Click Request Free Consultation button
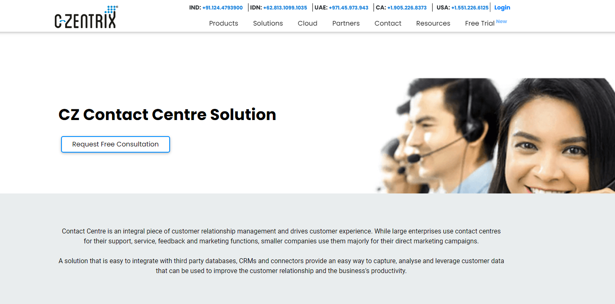This screenshot has height=304, width=615. tap(116, 144)
